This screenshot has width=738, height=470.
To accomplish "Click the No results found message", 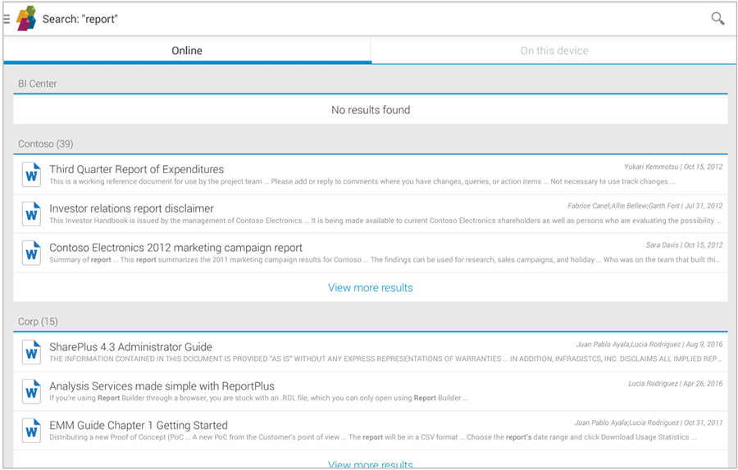I will (371, 110).
